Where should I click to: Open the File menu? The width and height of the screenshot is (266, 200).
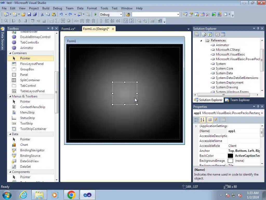(4, 8)
